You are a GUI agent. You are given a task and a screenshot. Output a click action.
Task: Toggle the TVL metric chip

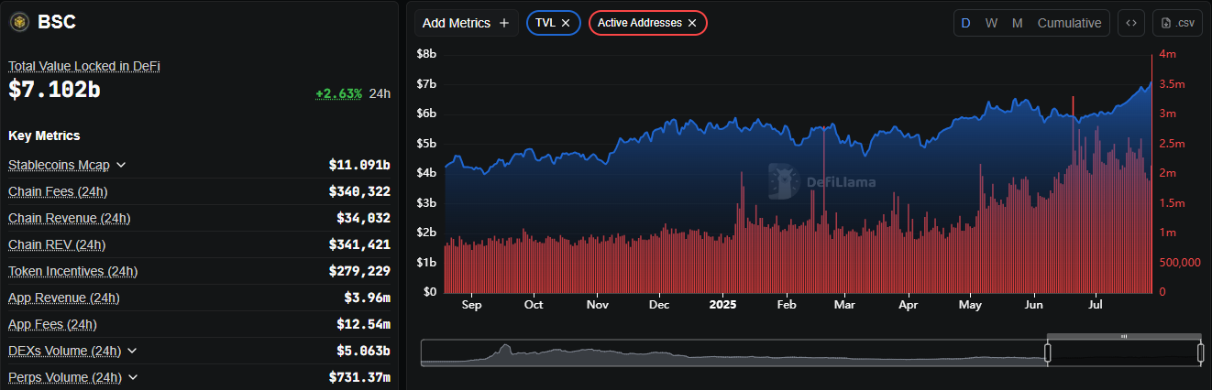pyautogui.click(x=554, y=23)
